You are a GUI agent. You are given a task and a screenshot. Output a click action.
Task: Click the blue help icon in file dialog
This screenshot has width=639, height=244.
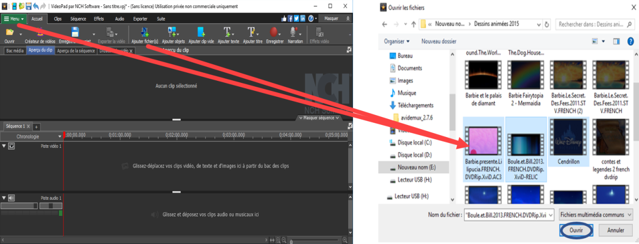click(629, 41)
